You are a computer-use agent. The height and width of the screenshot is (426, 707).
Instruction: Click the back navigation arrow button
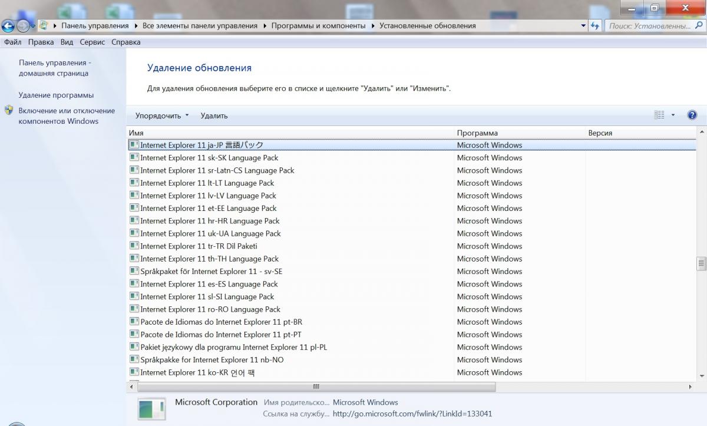8,26
